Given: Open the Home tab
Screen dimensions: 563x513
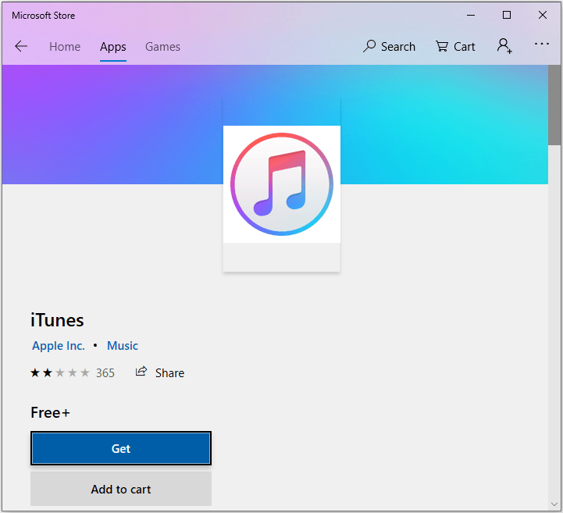Looking at the screenshot, I should (65, 47).
